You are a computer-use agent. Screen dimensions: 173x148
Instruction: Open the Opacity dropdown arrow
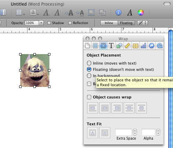(x=41, y=23)
